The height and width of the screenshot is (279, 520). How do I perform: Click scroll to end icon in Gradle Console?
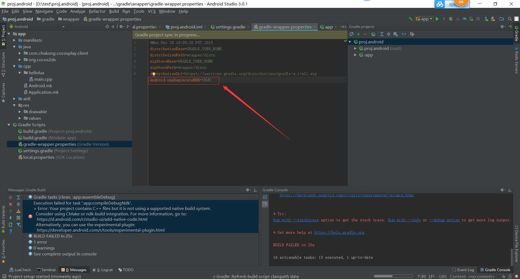[265, 204]
